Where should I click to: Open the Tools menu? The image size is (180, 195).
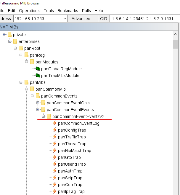click(x=49, y=11)
